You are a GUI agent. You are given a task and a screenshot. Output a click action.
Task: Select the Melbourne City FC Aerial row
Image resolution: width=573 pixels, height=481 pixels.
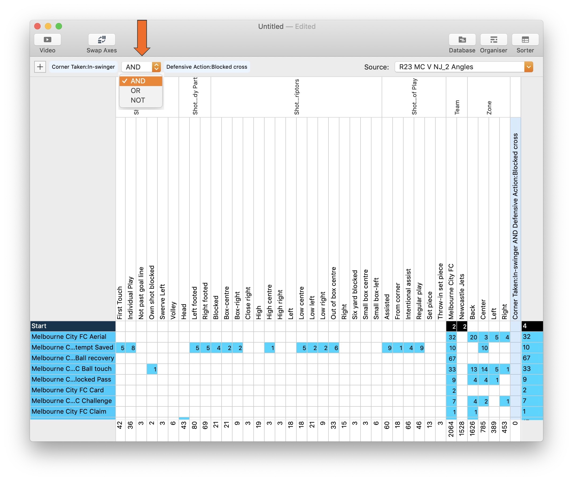pyautogui.click(x=72, y=337)
